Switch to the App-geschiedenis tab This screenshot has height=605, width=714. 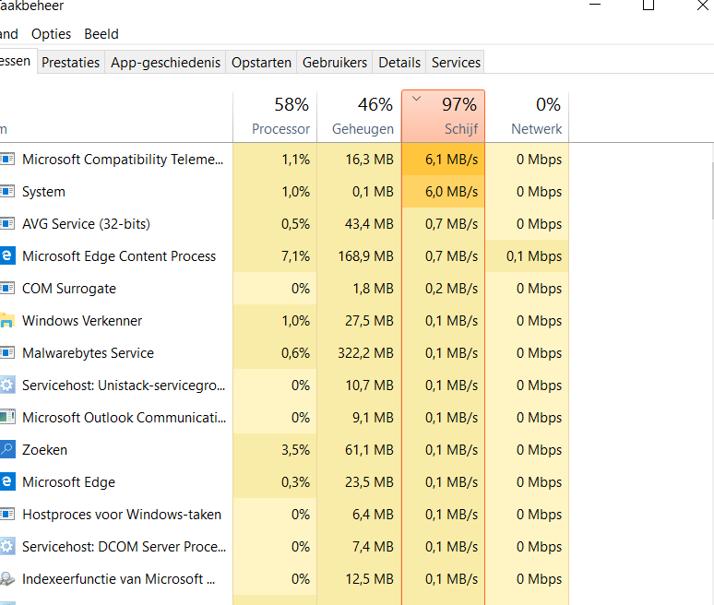coord(165,63)
